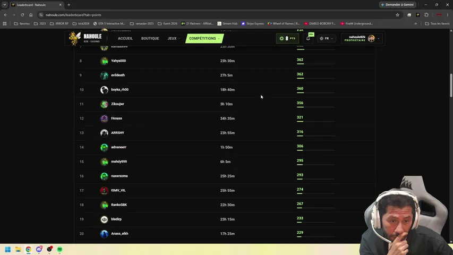Click ARRSHY's avatar
Screen dimensions: 453x255
104,133
